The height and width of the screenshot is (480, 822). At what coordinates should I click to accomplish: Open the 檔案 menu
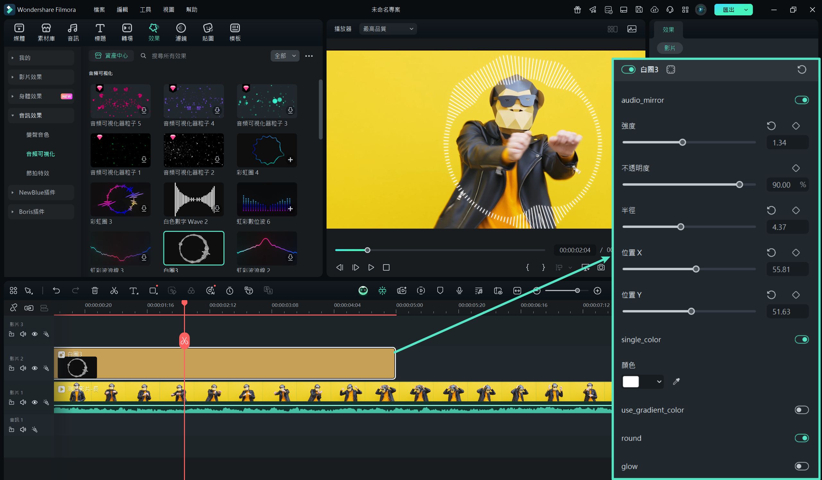click(99, 9)
